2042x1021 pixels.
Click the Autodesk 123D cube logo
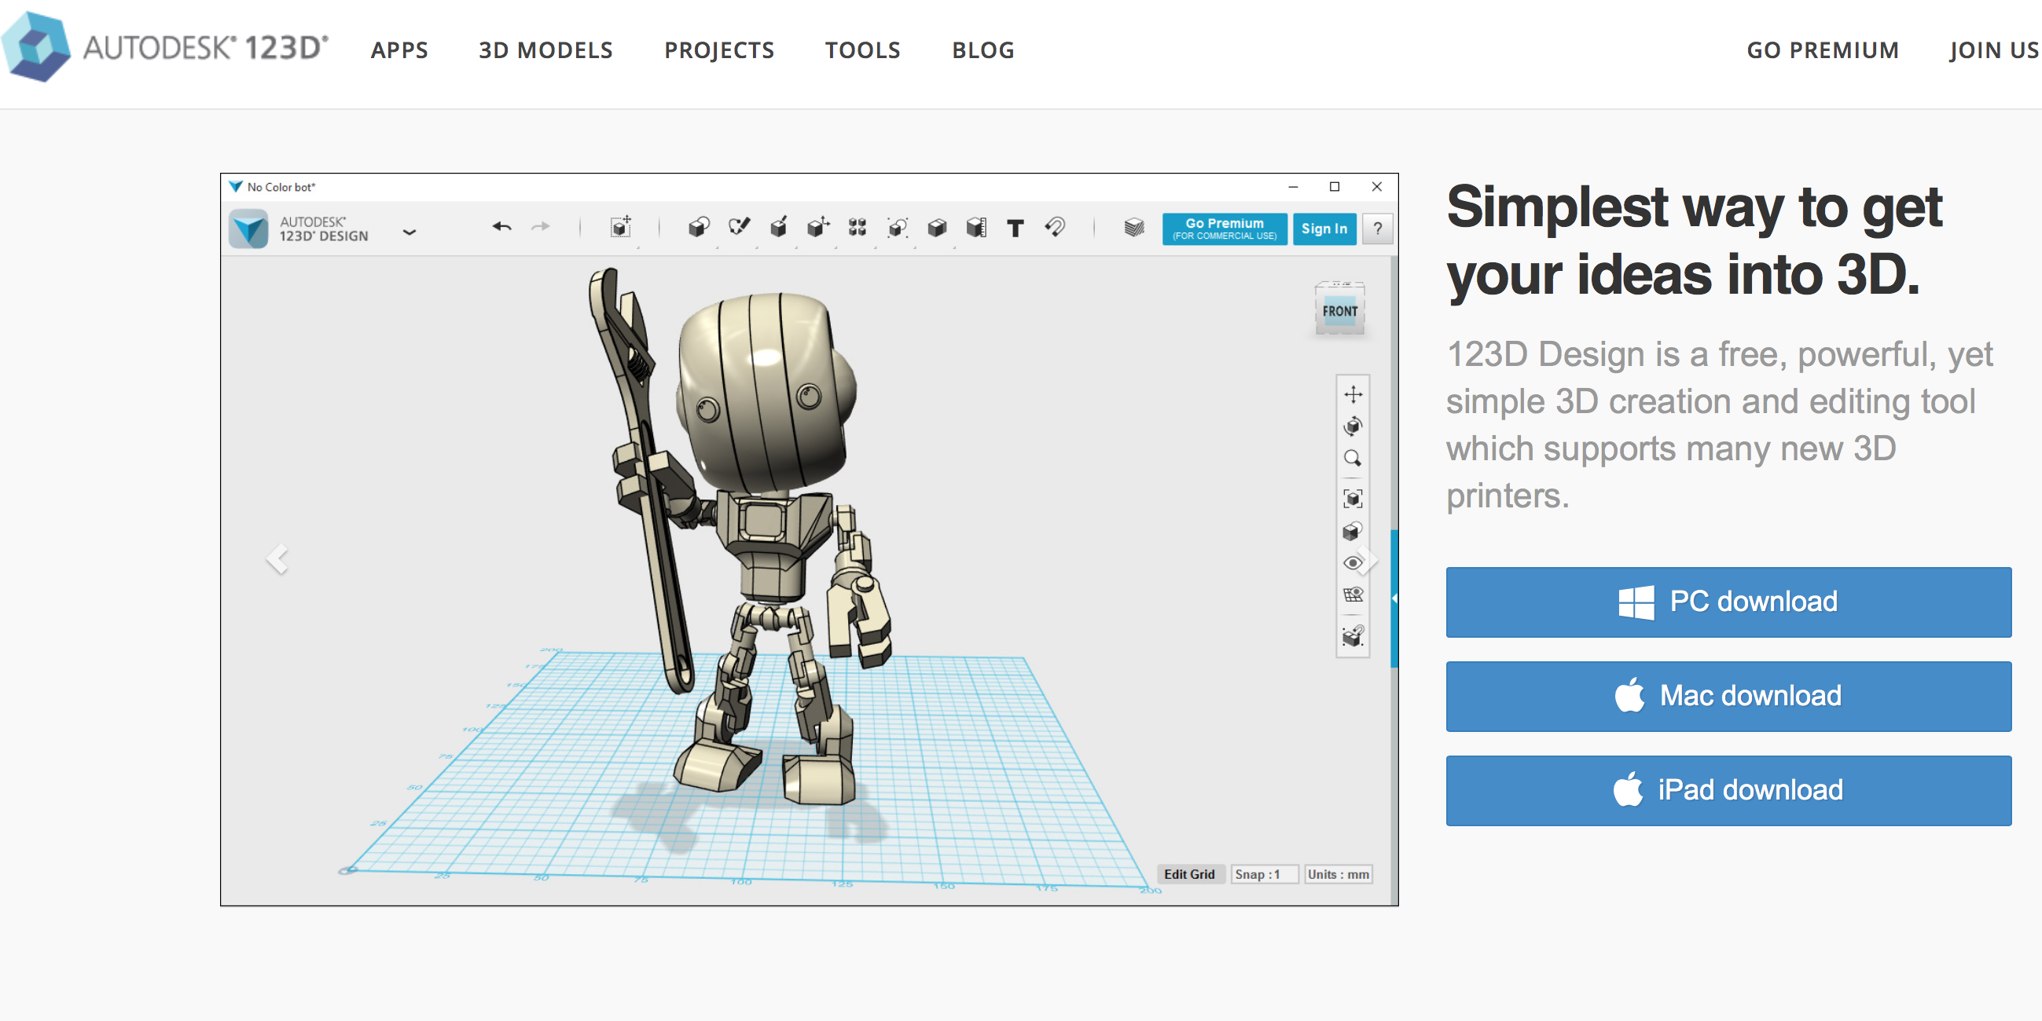pyautogui.click(x=35, y=47)
